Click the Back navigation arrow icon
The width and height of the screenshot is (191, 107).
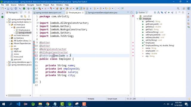click(x=110, y=9)
